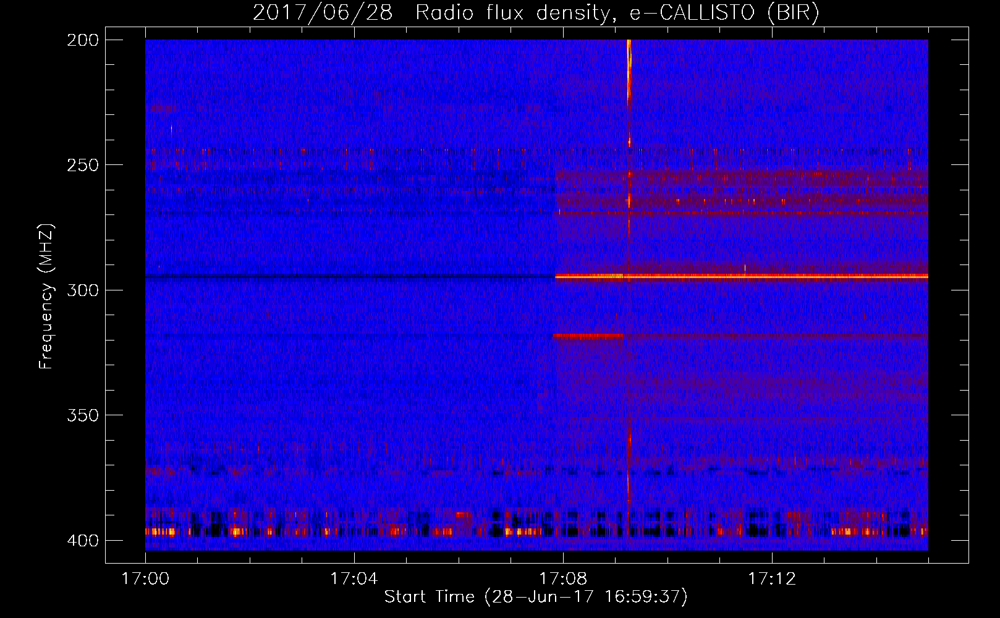Click the 'Frequency (MHZ)' axis label
The image size is (1000, 618).
(x=46, y=296)
